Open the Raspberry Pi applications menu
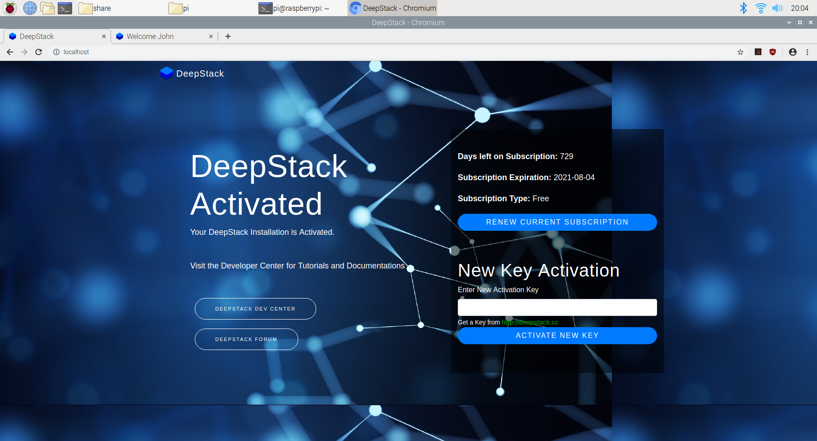This screenshot has height=441, width=817. (9, 8)
